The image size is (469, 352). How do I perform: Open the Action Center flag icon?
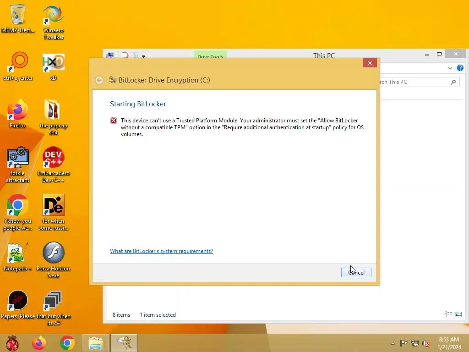404,343
